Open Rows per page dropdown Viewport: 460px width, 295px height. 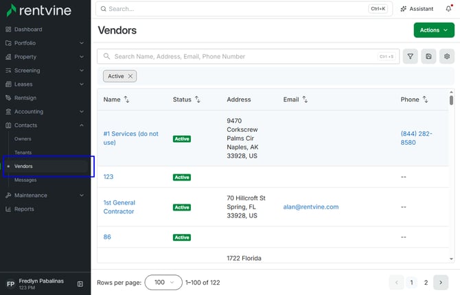tap(163, 283)
